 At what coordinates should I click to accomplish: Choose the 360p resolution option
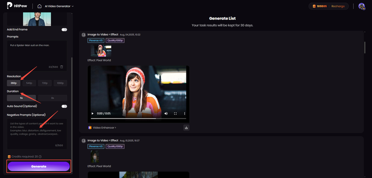(14, 83)
